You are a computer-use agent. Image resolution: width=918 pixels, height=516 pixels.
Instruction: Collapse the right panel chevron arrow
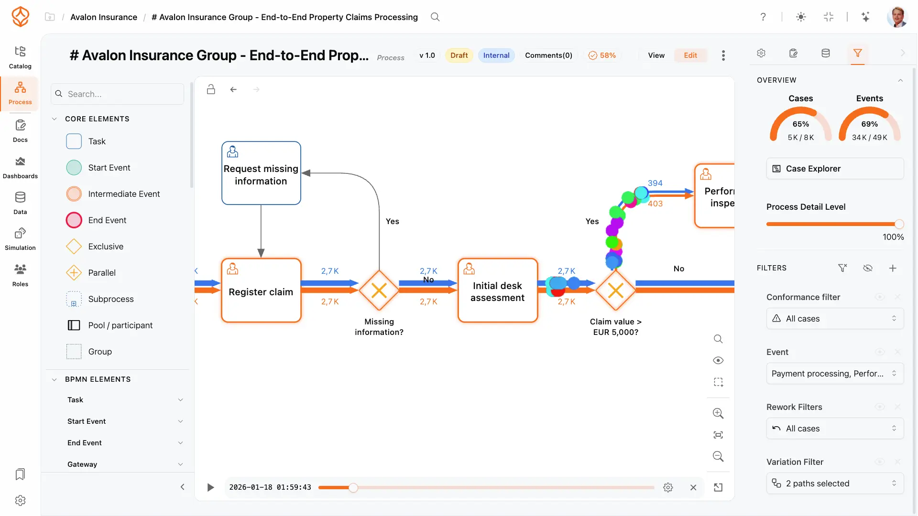[x=903, y=53]
